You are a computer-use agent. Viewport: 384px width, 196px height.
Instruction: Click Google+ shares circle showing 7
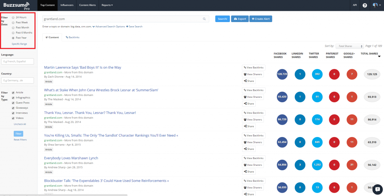(x=352, y=74)
